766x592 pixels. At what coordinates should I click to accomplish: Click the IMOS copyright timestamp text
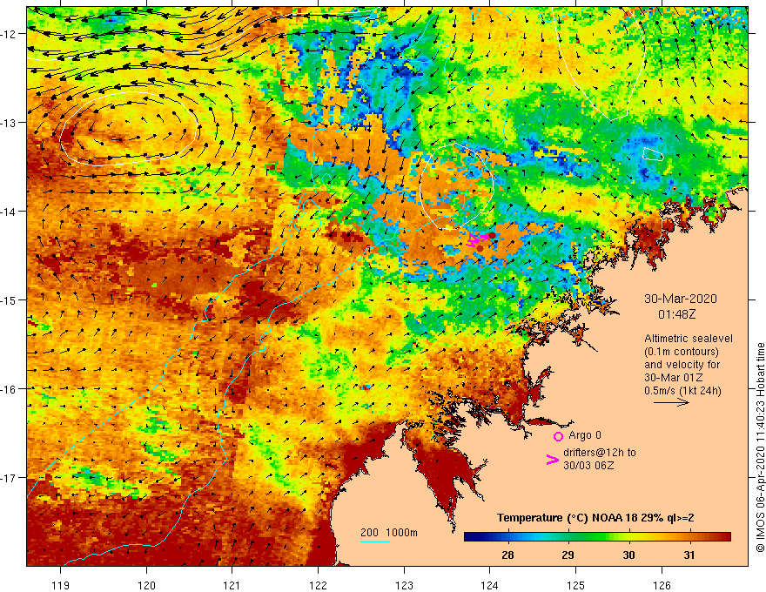(x=760, y=447)
